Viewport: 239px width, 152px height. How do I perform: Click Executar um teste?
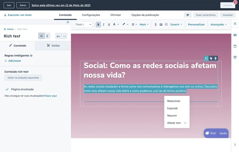(x=18, y=15)
